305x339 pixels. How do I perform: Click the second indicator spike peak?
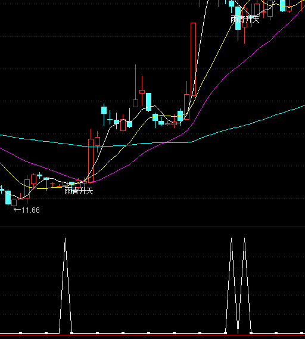(x=232, y=238)
